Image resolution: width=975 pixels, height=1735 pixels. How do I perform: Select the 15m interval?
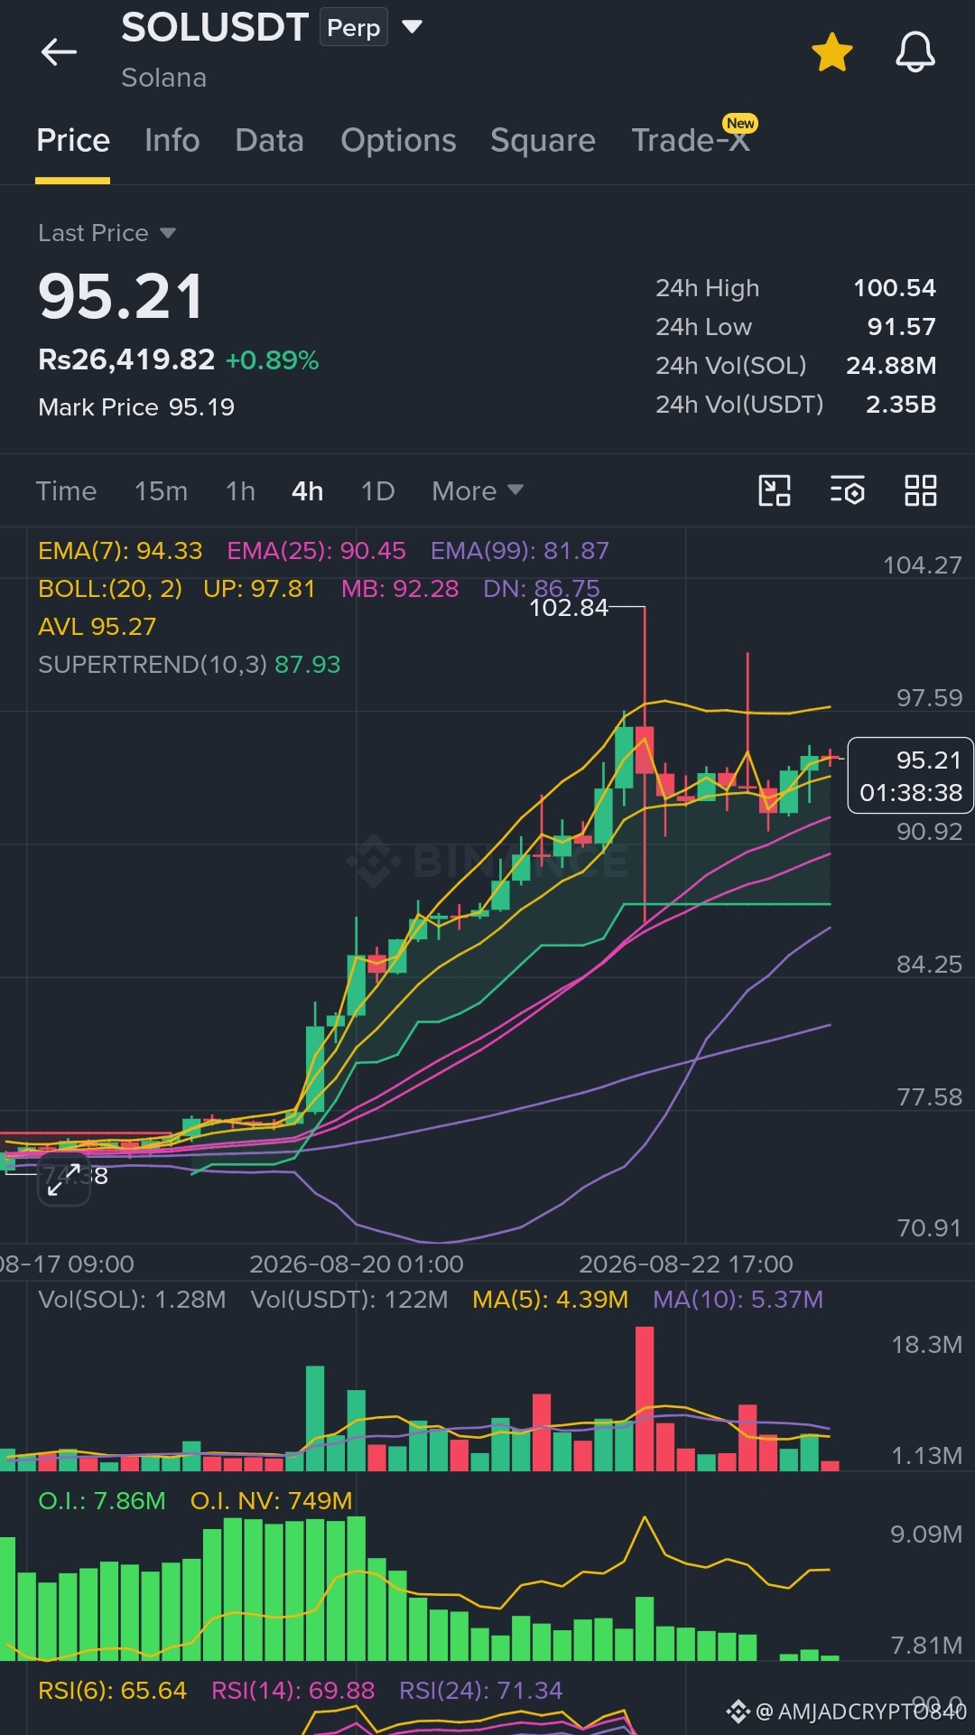pos(161,491)
